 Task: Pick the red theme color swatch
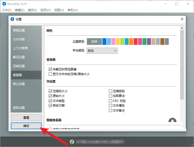tap(135, 42)
